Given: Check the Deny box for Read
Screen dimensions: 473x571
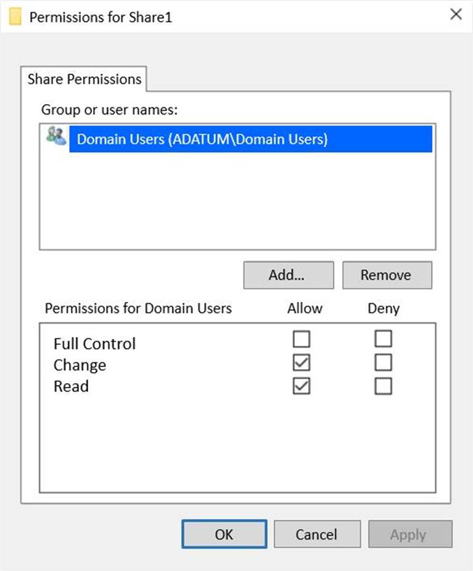Looking at the screenshot, I should tap(383, 386).
